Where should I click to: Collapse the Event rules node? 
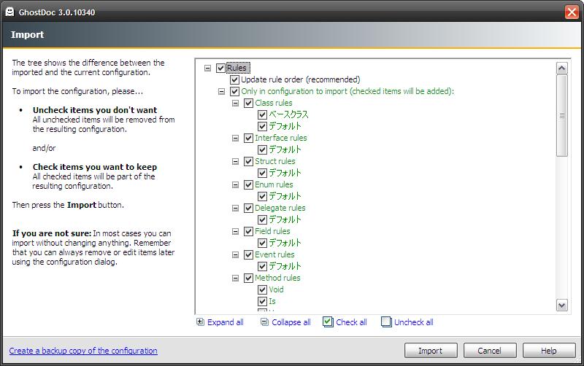(x=235, y=254)
